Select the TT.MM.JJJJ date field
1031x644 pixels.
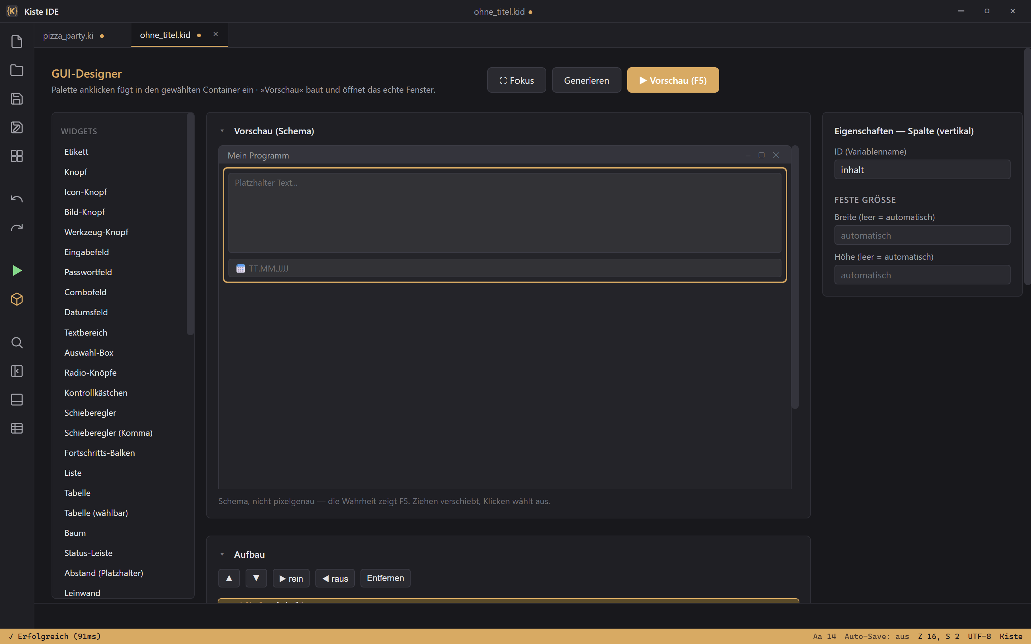tap(504, 268)
